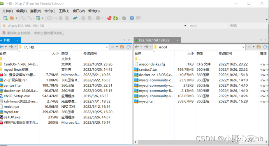Open the 文件(F) menu
269x146 pixels.
coord(7,11)
